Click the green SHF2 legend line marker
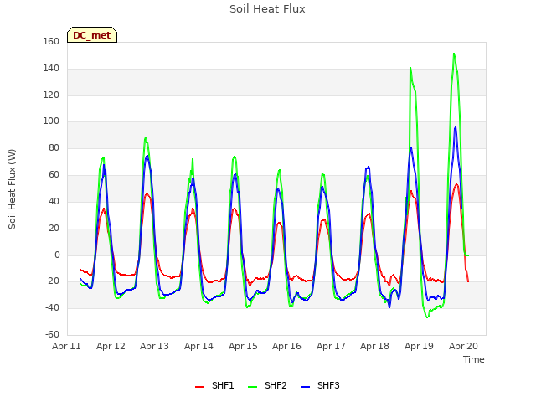 252,387
